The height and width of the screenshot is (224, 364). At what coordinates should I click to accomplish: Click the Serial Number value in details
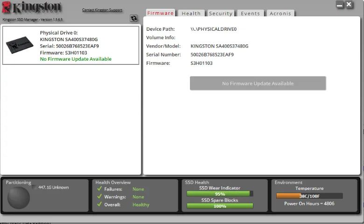click(212, 55)
